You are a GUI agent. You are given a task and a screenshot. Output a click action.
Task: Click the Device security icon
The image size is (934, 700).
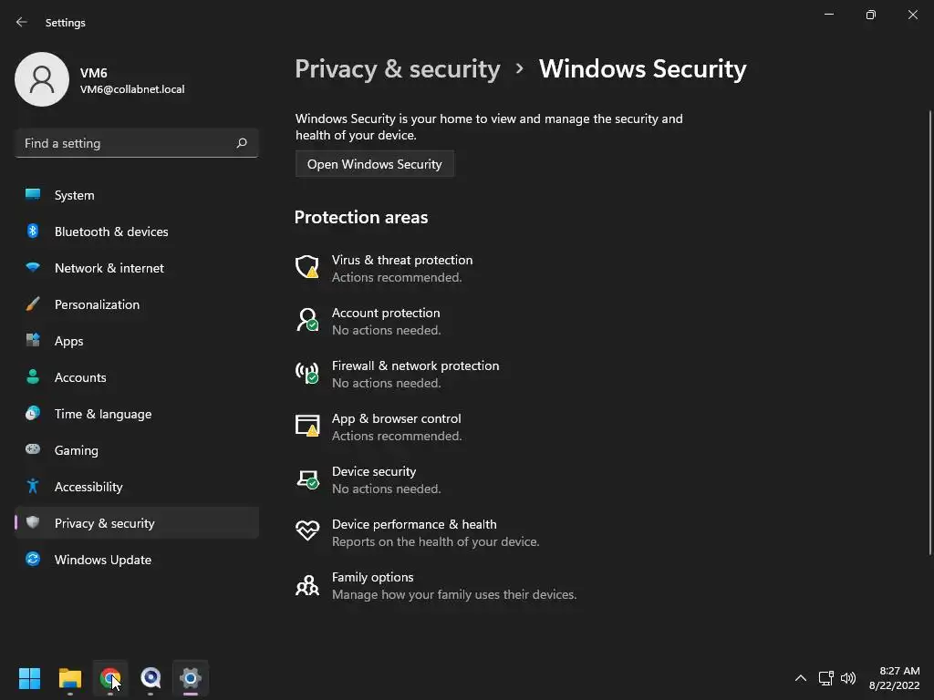[x=307, y=479]
